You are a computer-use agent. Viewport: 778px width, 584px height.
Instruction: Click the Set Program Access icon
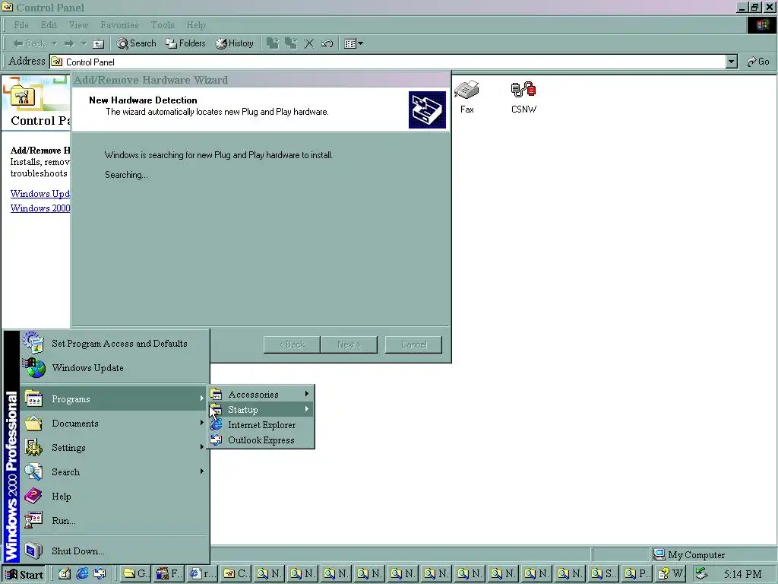(x=33, y=343)
